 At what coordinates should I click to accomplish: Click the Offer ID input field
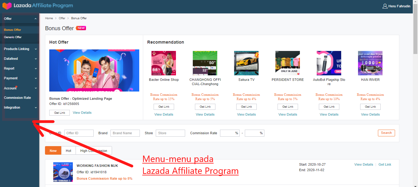79,133
